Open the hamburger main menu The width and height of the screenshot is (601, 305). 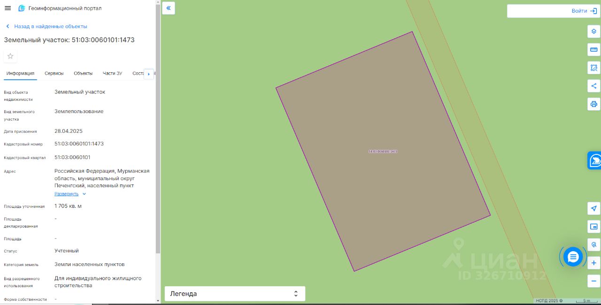8,8
